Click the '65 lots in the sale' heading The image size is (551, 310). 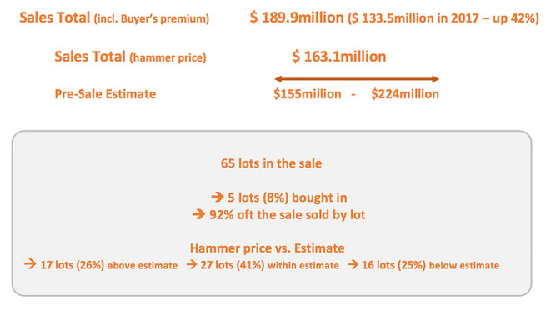(x=271, y=163)
